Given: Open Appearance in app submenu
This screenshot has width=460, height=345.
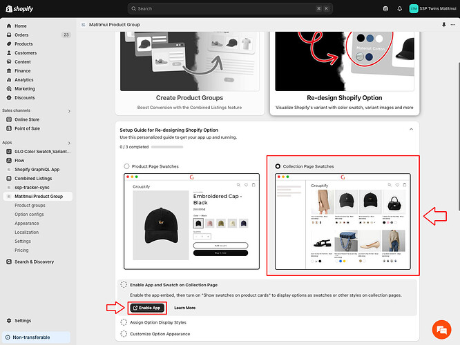Looking at the screenshot, I should pos(27,223).
